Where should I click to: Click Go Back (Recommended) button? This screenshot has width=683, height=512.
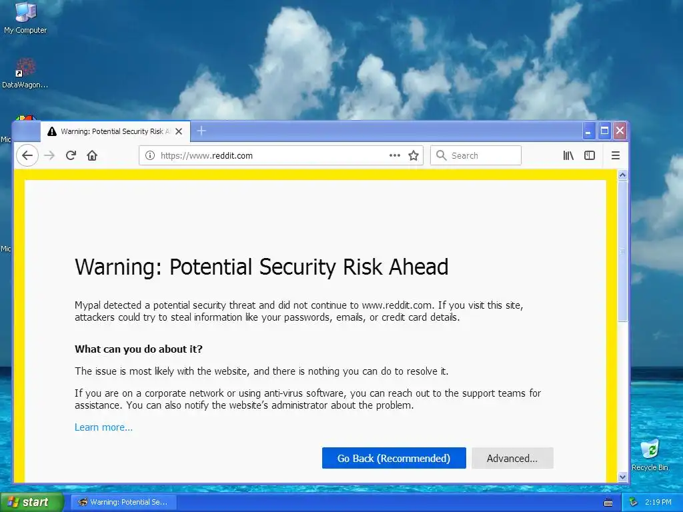pyautogui.click(x=394, y=458)
